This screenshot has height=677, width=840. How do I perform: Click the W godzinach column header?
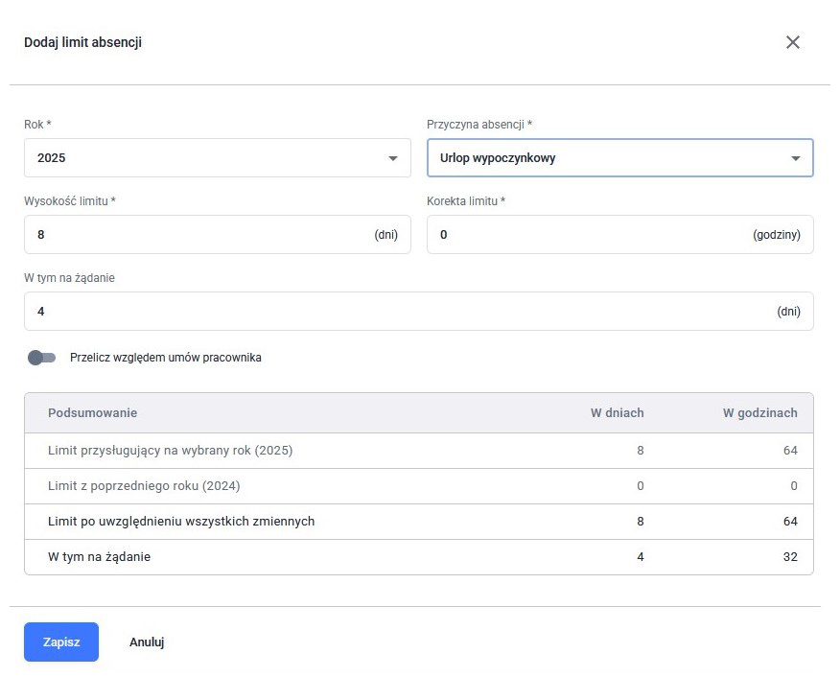point(759,413)
